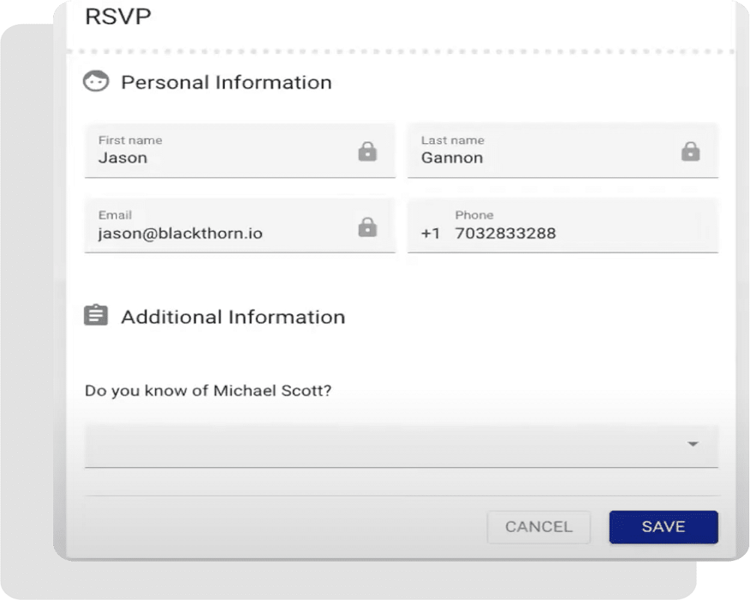Click the 'Do you know of Michael Scott?' label

click(208, 391)
